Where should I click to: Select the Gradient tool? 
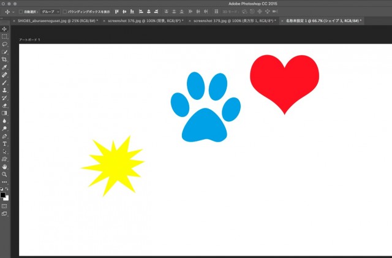(x=4, y=113)
